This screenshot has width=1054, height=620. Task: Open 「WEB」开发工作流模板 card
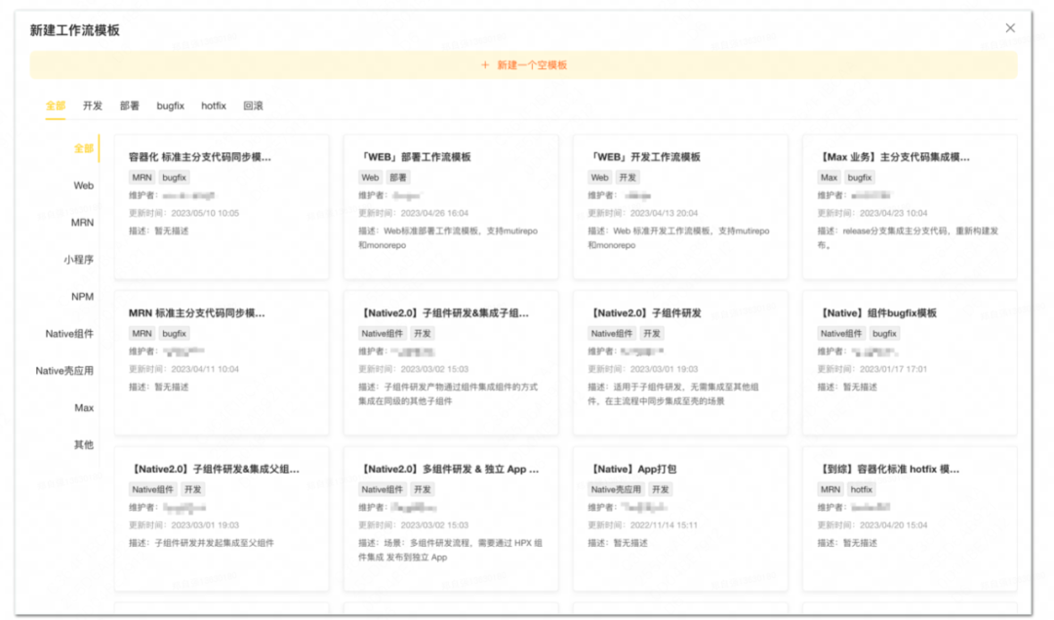(x=680, y=207)
